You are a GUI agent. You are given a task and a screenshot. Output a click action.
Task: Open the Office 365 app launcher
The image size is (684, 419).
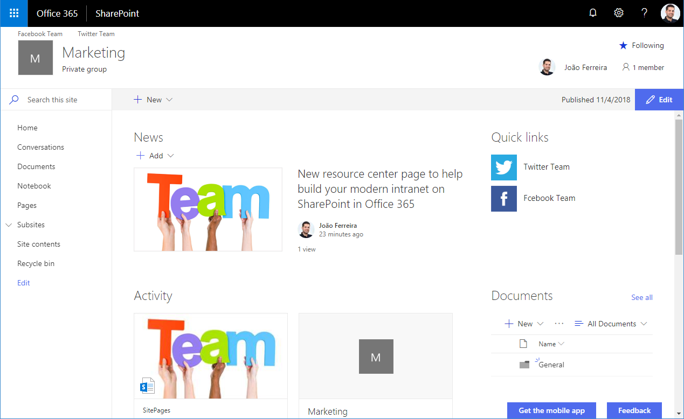point(14,13)
